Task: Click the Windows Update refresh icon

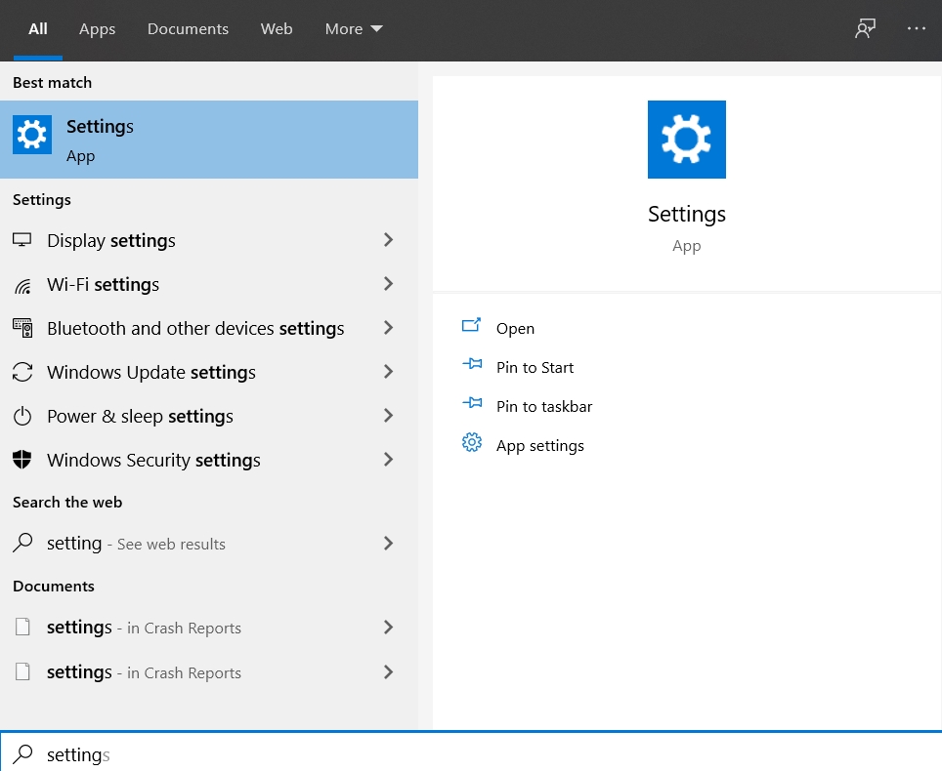Action: pyautogui.click(x=22, y=373)
